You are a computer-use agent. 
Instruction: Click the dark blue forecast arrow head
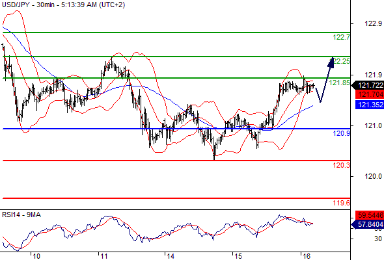[x=331, y=62]
